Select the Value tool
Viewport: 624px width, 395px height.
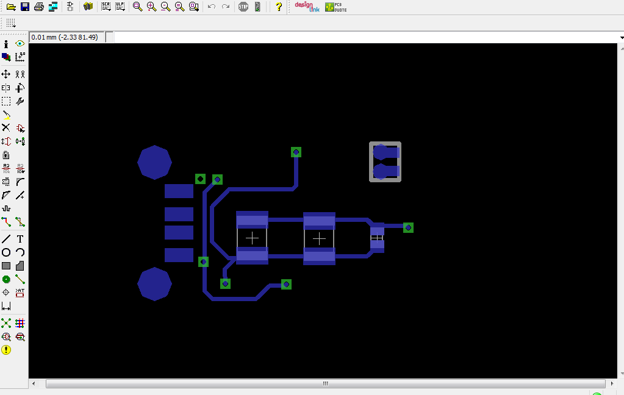[x=20, y=169]
